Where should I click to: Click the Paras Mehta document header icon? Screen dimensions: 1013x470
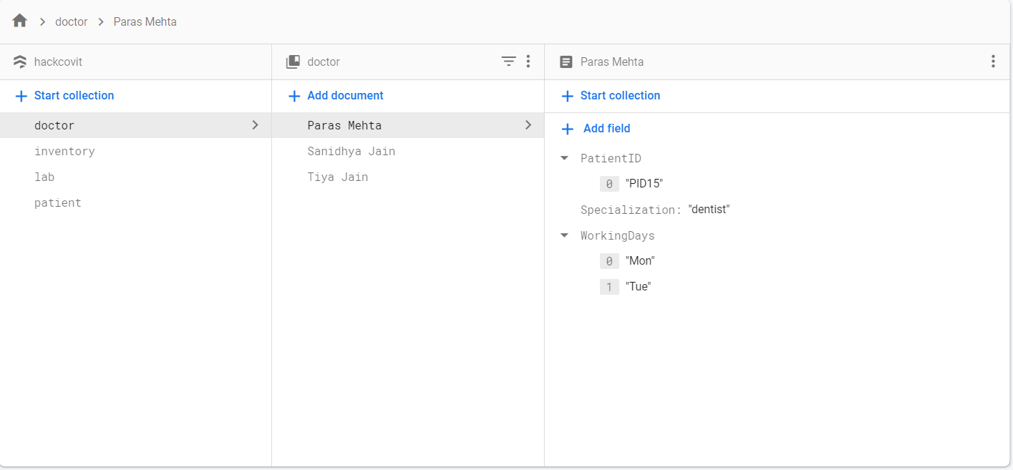(566, 62)
